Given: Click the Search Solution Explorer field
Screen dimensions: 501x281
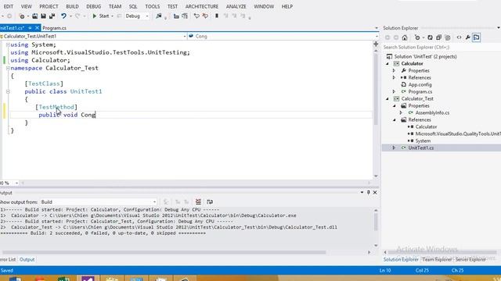Looking at the screenshot, I should pyautogui.click(x=441, y=47).
